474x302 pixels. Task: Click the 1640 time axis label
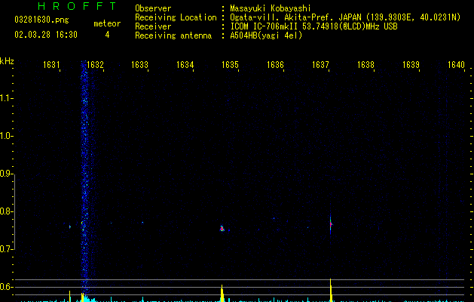[x=456, y=65]
